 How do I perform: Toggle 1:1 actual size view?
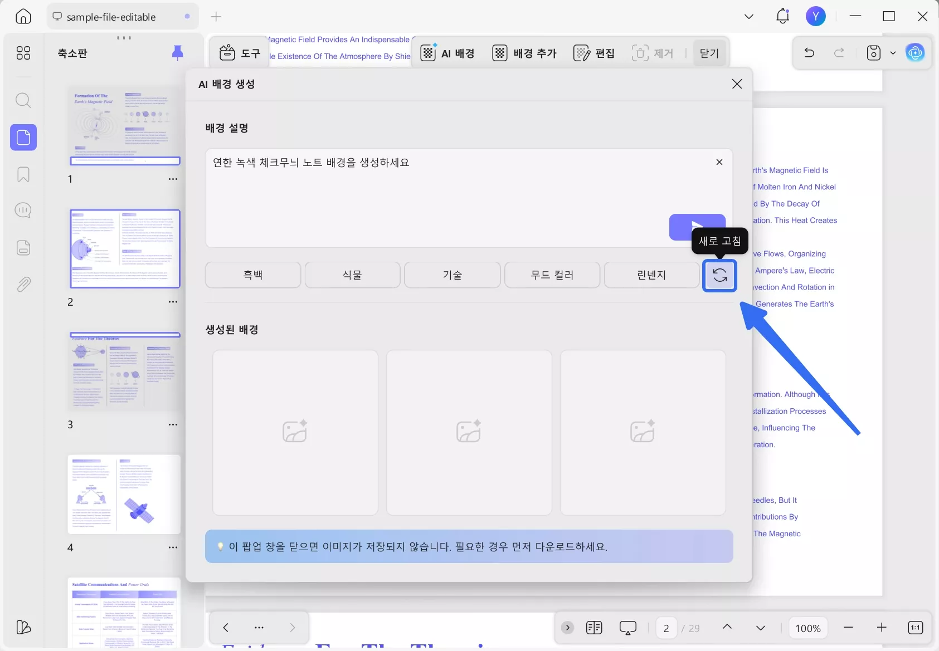click(914, 628)
